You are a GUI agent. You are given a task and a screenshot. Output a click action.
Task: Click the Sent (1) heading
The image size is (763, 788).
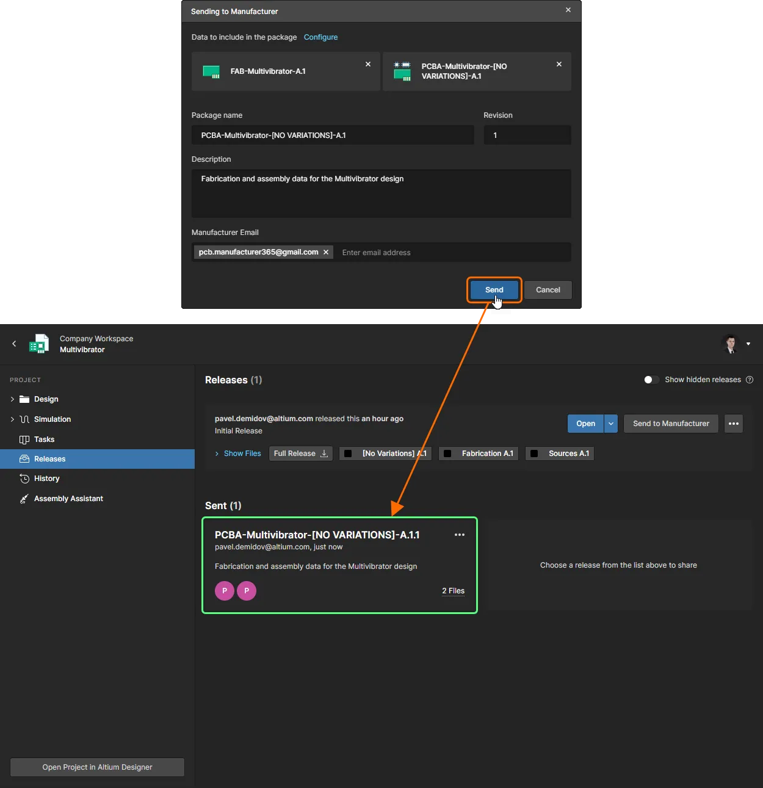click(223, 505)
